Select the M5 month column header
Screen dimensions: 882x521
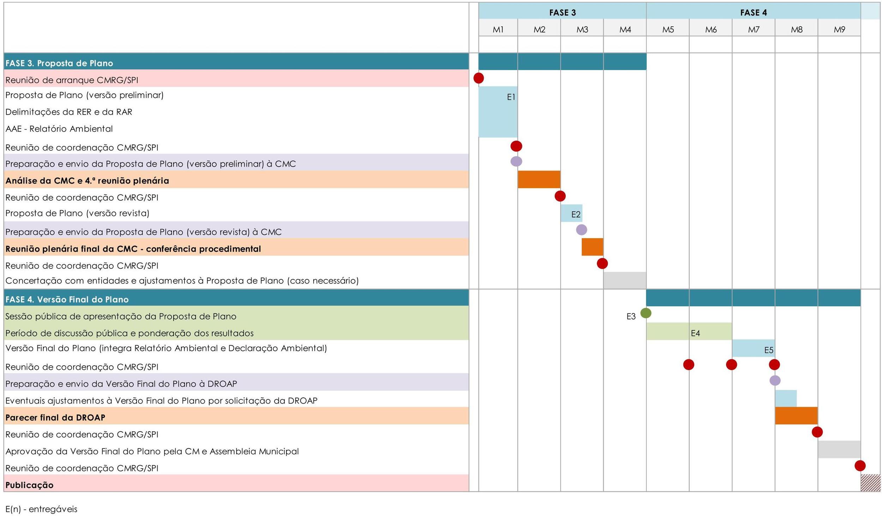tap(668, 29)
